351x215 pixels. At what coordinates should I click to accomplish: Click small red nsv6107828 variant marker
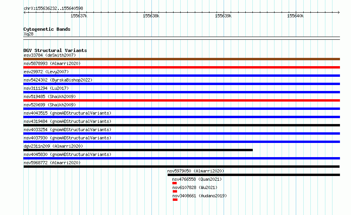(x=175, y=191)
